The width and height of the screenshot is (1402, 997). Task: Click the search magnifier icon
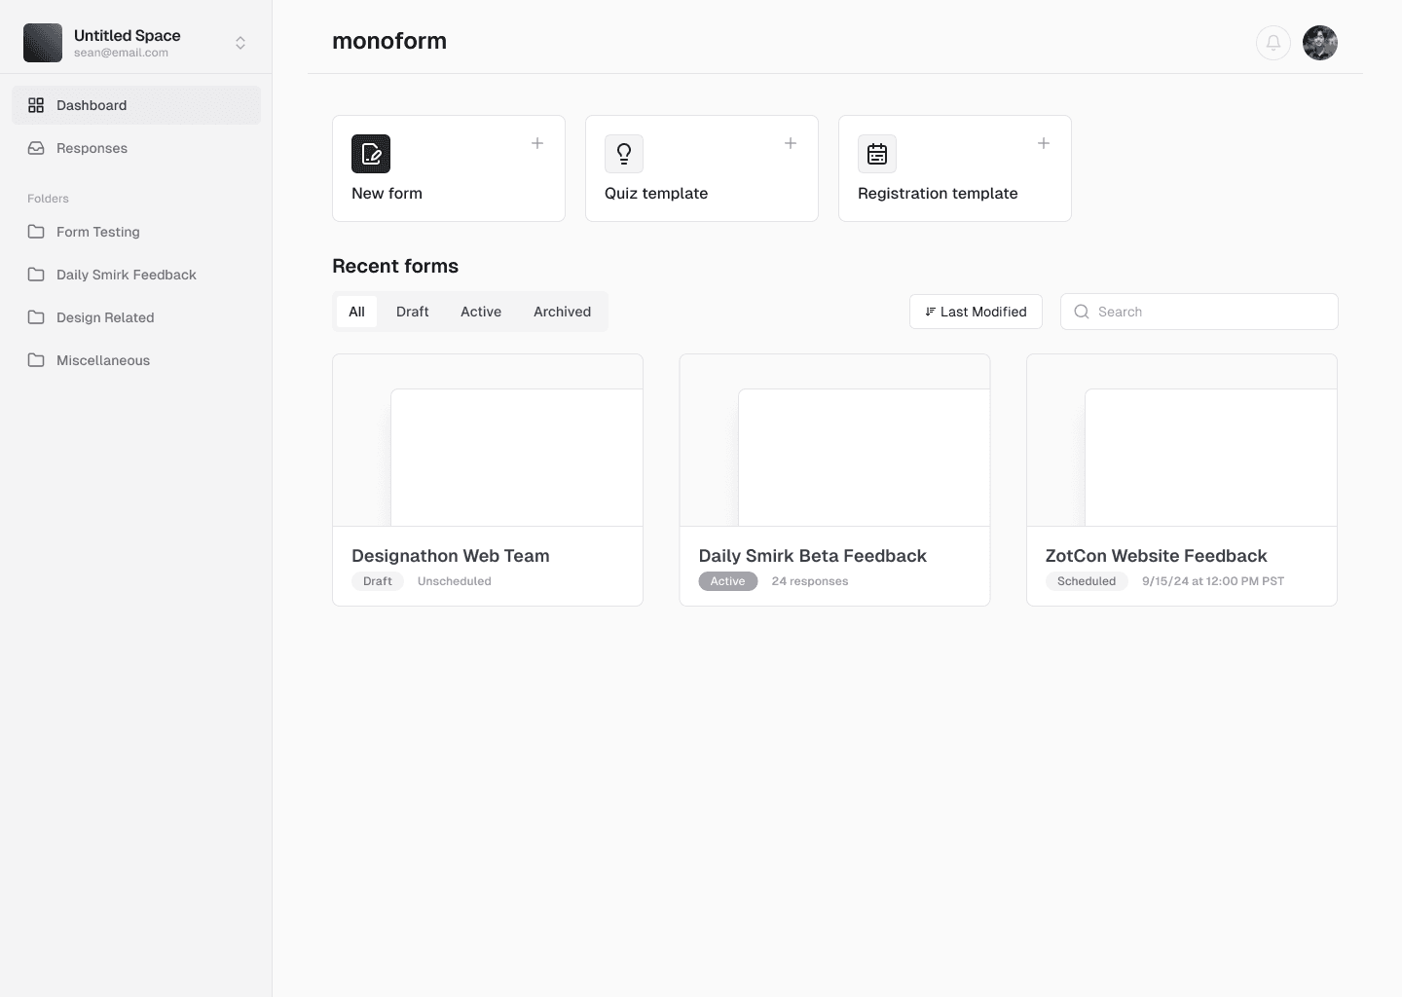click(1081, 312)
